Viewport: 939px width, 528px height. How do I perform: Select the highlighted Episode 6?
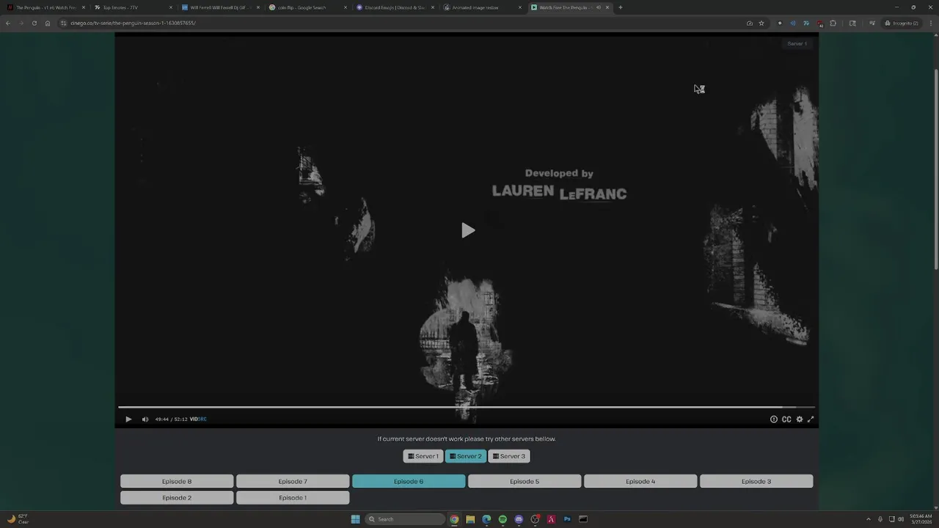[409, 482]
